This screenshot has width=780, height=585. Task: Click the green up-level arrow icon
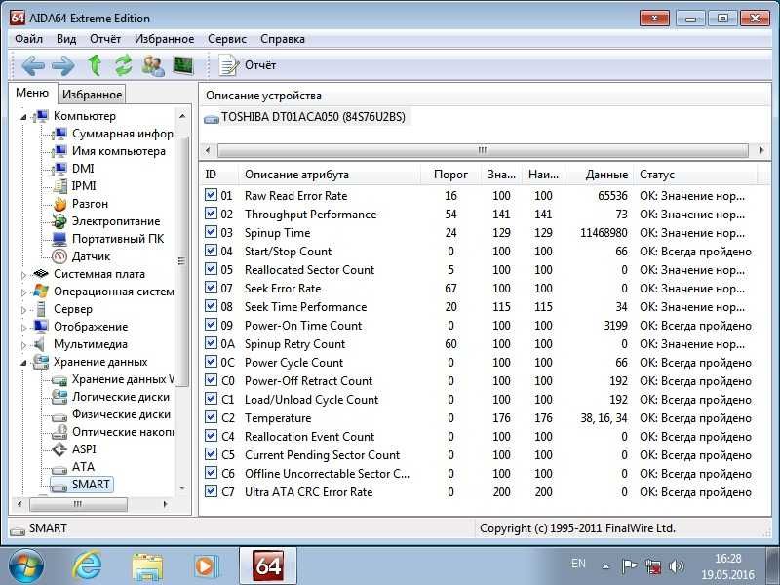pos(95,65)
